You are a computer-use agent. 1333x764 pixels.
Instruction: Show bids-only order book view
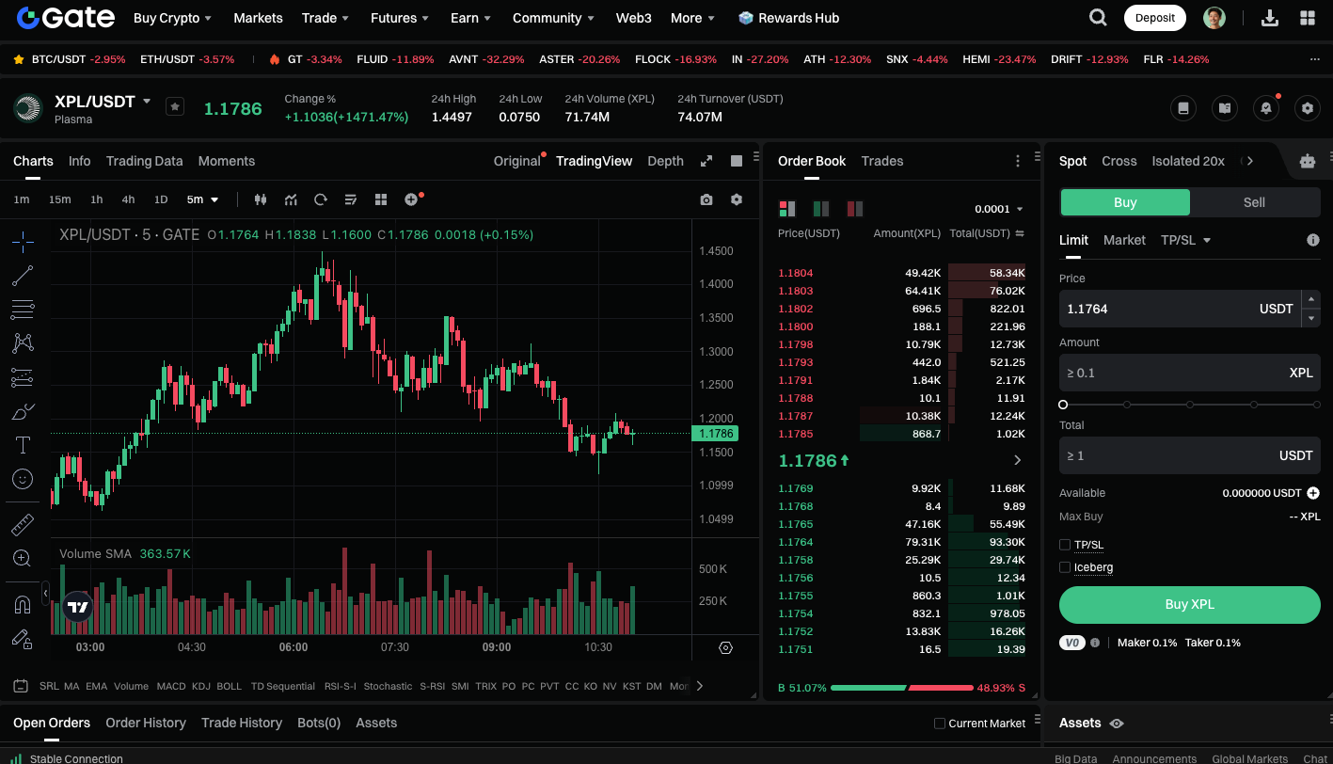(x=821, y=209)
